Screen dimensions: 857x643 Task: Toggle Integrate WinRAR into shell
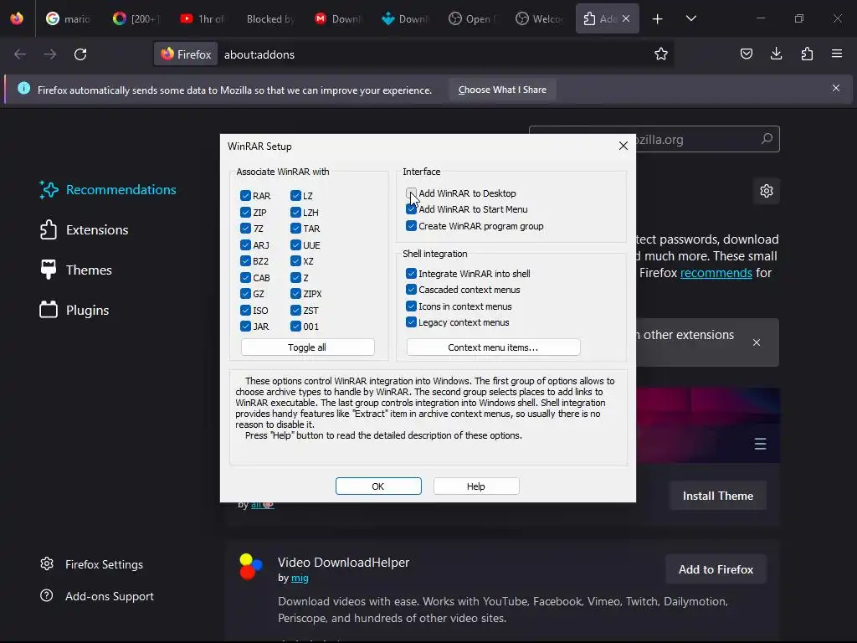pos(411,274)
